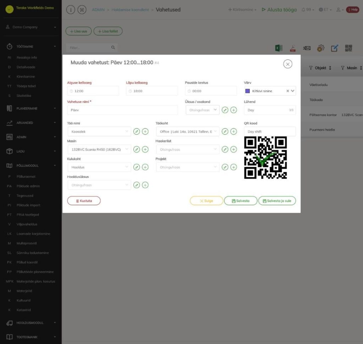This screenshot has width=363, height=344.
Task: Open the QR code toolbar icon
Action: (x=348, y=48)
